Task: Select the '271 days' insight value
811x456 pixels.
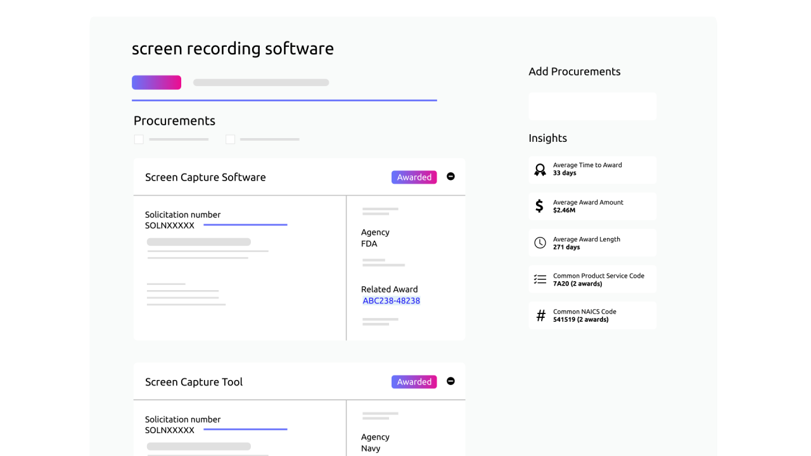Action: tap(566, 247)
